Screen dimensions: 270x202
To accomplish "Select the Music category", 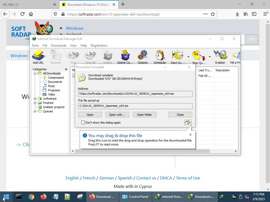I will pyautogui.click(x=51, y=86).
